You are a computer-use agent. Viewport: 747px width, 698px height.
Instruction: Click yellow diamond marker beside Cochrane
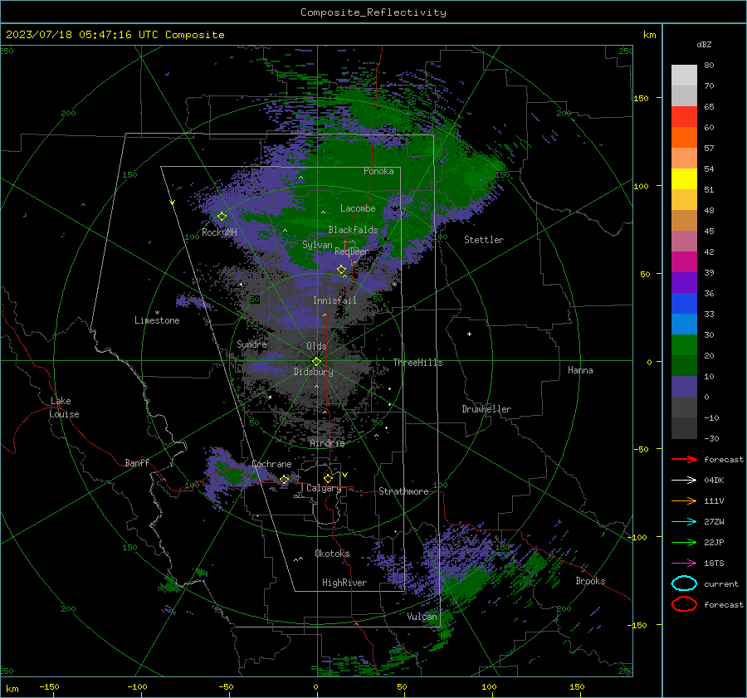click(x=285, y=479)
